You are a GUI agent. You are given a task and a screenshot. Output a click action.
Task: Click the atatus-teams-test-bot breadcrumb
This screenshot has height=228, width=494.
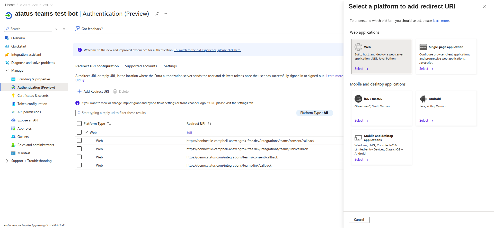37,5
